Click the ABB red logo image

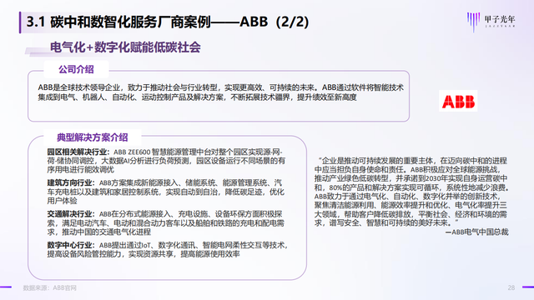(x=458, y=101)
